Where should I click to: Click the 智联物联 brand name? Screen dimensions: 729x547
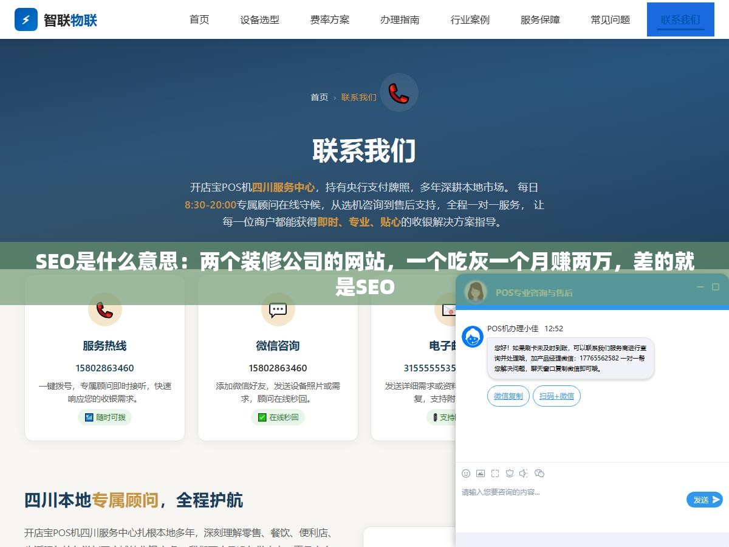[x=70, y=20]
